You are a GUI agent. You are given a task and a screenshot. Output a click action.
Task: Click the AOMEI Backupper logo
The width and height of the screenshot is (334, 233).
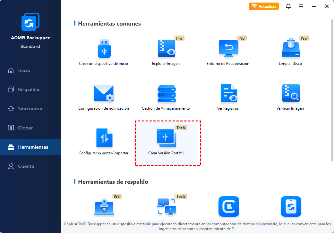(30, 22)
